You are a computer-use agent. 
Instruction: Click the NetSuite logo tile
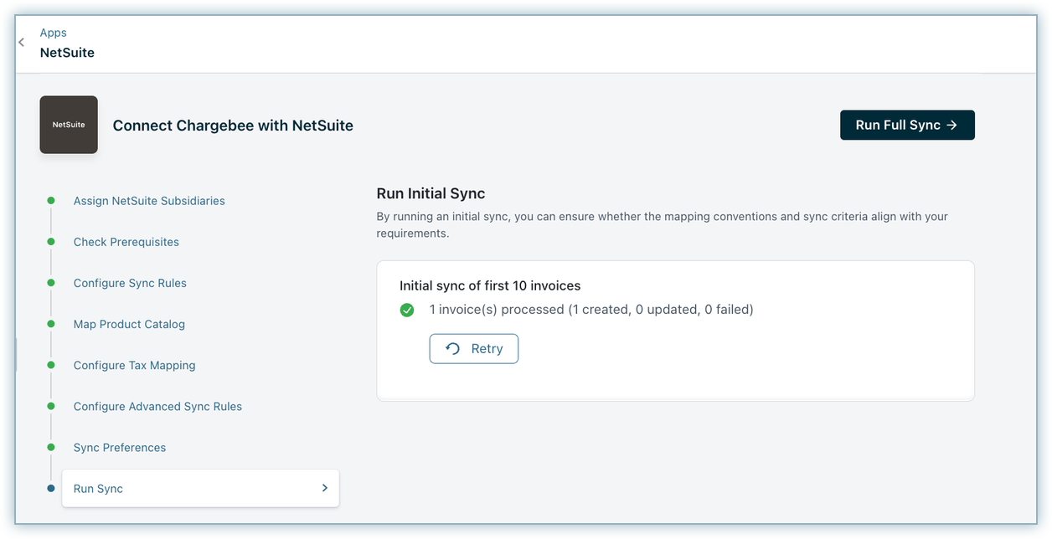(69, 125)
